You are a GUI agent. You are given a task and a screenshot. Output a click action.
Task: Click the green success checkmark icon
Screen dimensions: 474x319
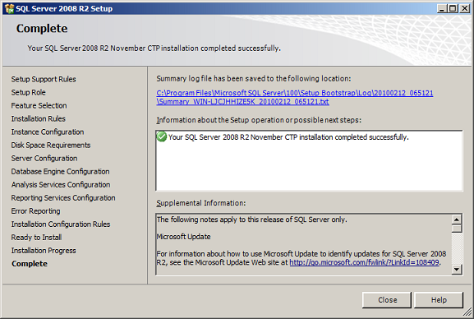pos(162,136)
